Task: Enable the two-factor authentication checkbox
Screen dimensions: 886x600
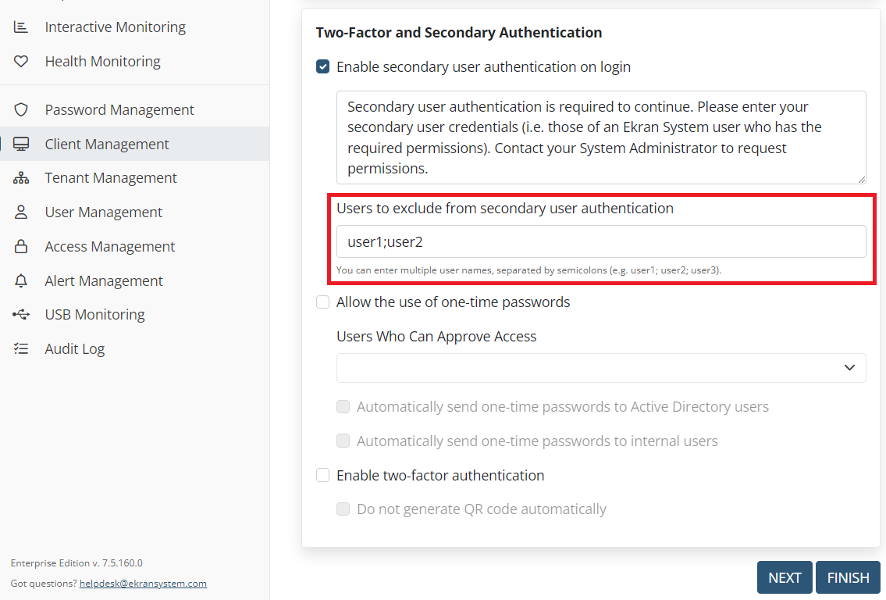Action: click(x=322, y=476)
